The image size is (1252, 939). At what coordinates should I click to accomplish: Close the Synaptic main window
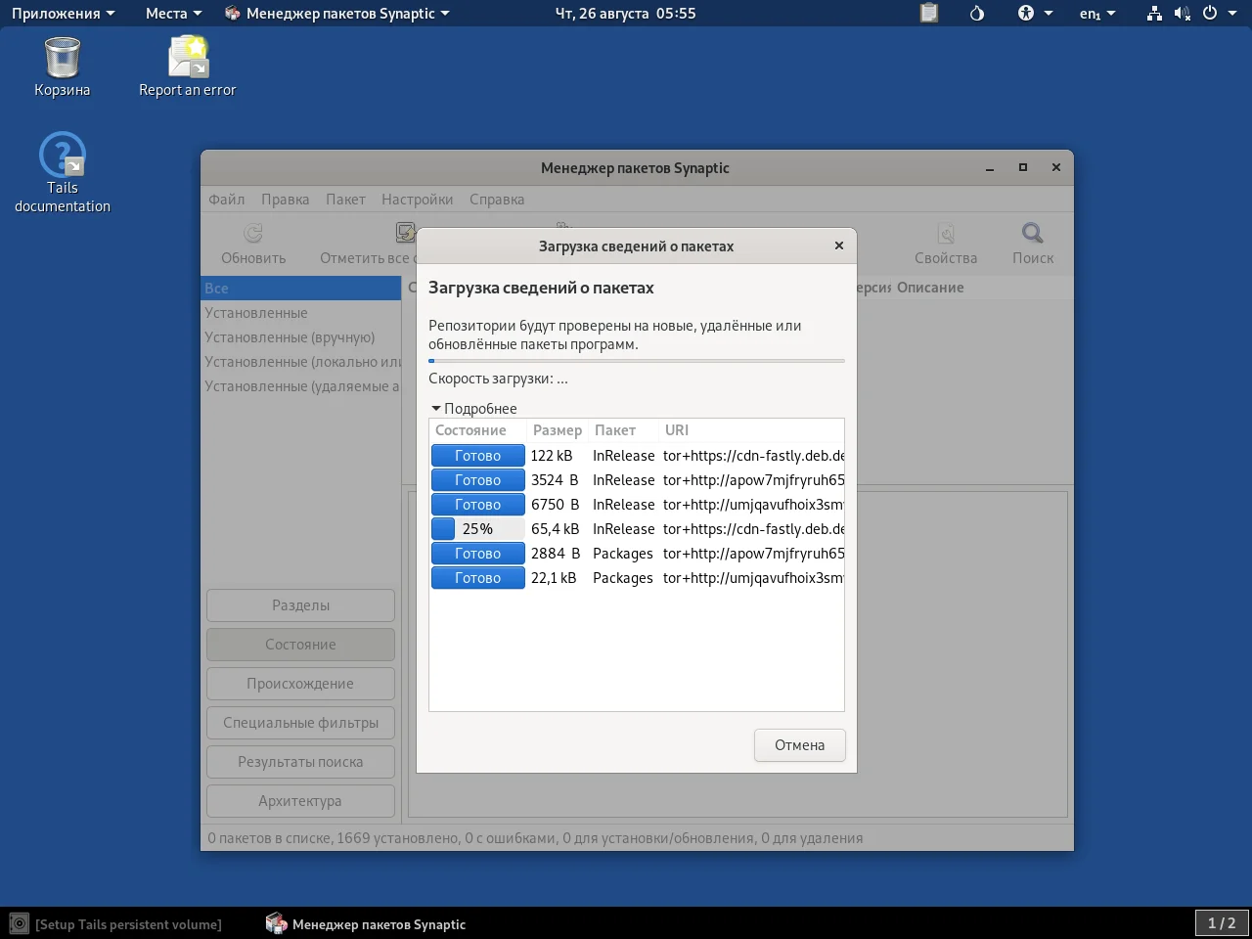coord(1056,168)
